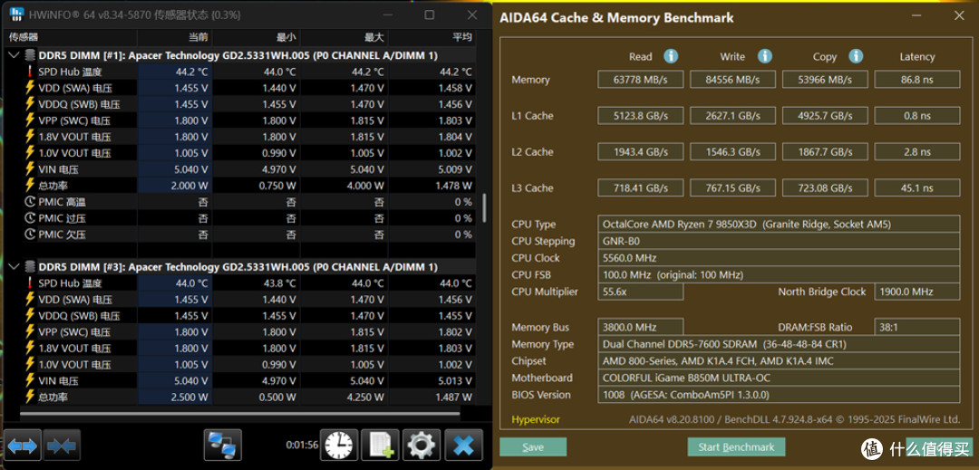This screenshot has height=470, width=979.
Task: Click the Memory Type DDR5-7600 field
Action: [x=779, y=343]
